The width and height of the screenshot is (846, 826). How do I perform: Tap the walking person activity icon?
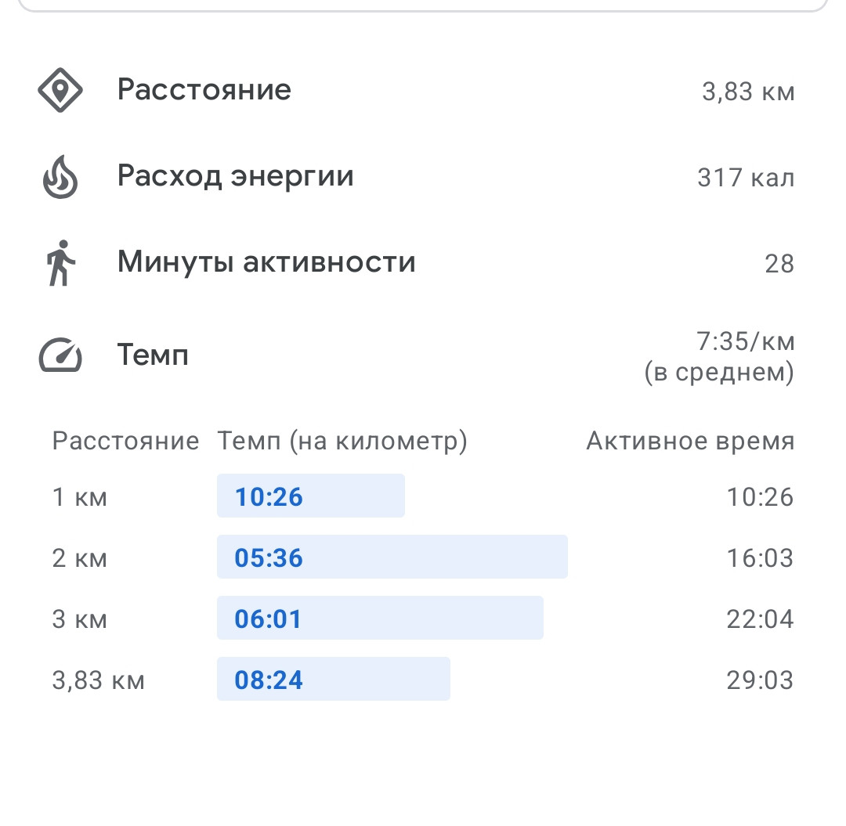60,263
